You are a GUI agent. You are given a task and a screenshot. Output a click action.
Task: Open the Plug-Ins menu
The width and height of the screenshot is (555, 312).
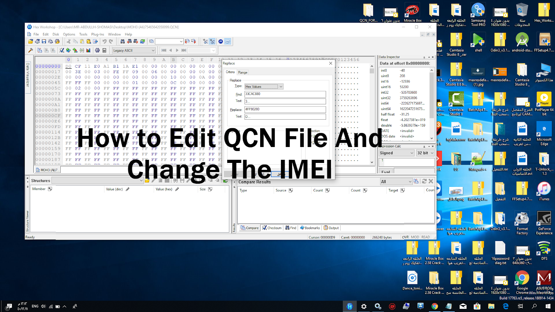(x=97, y=34)
